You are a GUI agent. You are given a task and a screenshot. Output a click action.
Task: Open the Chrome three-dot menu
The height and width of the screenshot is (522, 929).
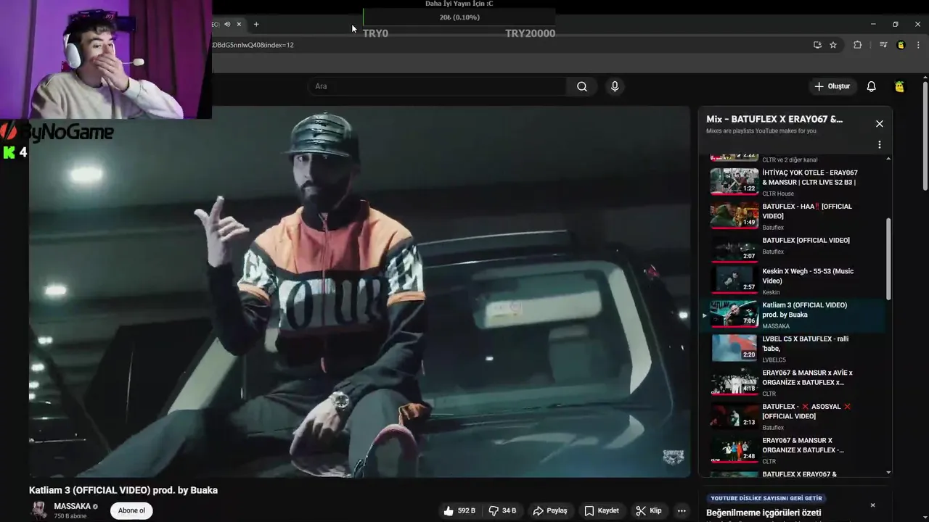(x=918, y=45)
